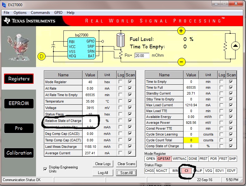This screenshot has width=246, height=186.
Task: Click the EV27000 app icon in title bar
Action: tap(4, 5)
